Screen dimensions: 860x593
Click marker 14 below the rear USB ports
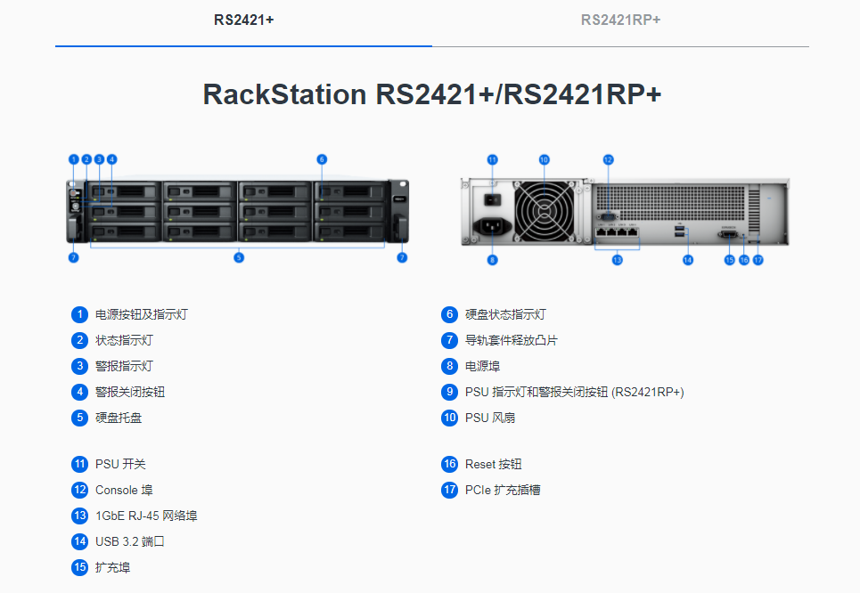(688, 260)
